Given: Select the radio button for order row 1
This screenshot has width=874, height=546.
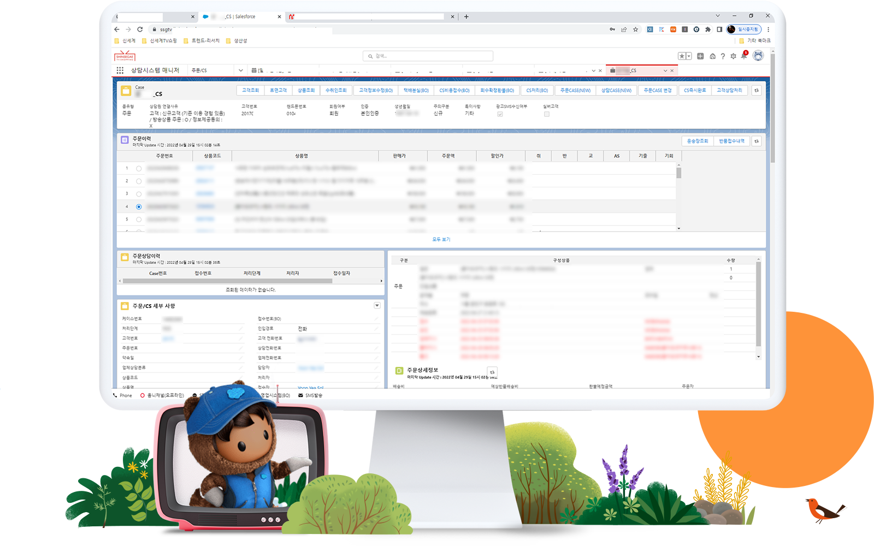Looking at the screenshot, I should tap(139, 169).
